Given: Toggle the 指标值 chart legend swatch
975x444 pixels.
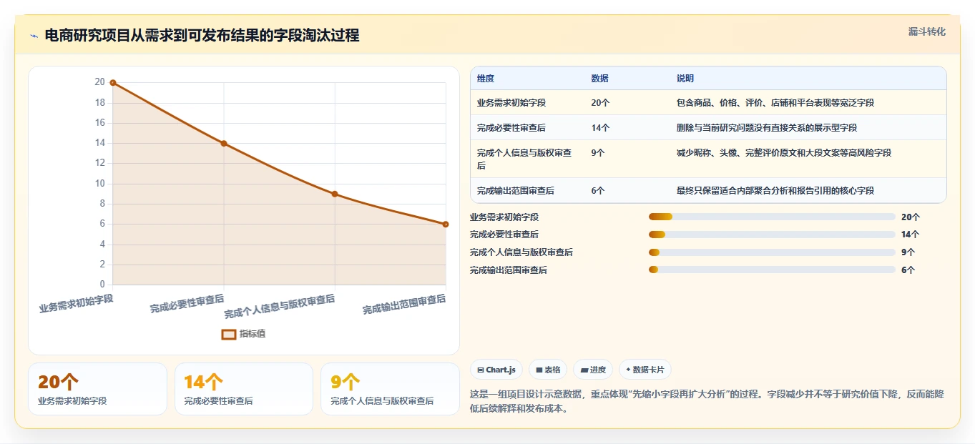Looking at the screenshot, I should [x=229, y=334].
